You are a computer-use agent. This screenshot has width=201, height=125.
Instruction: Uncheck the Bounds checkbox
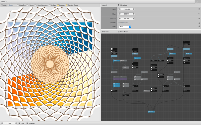[58, 5]
